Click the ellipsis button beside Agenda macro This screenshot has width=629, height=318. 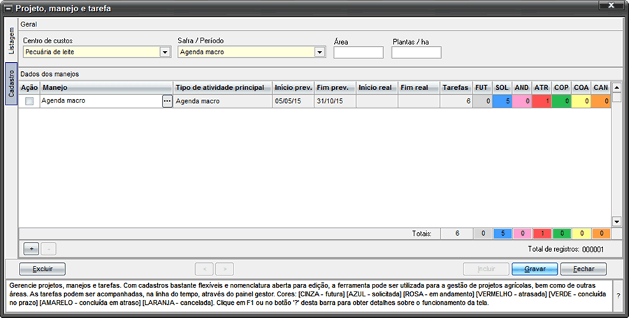(166, 101)
